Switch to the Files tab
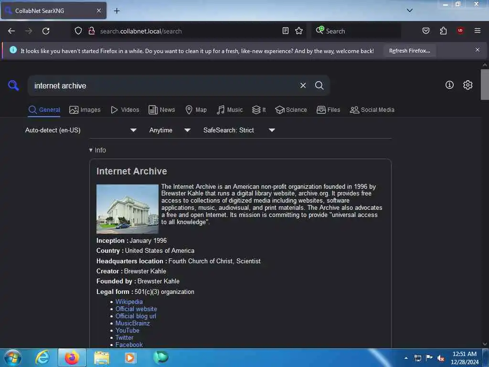The width and height of the screenshot is (489, 367). (328, 110)
